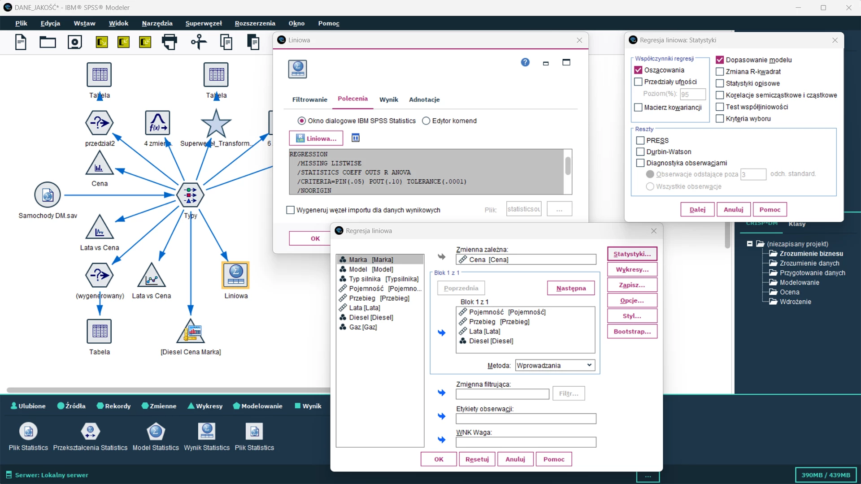Click the Przekształcenia Statistics palette icon
861x484 pixels.
pyautogui.click(x=90, y=432)
